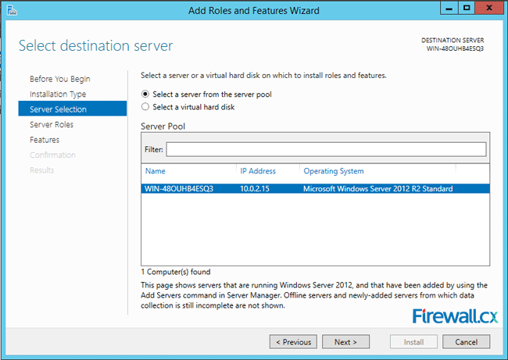Open the Installation Type step

click(58, 94)
